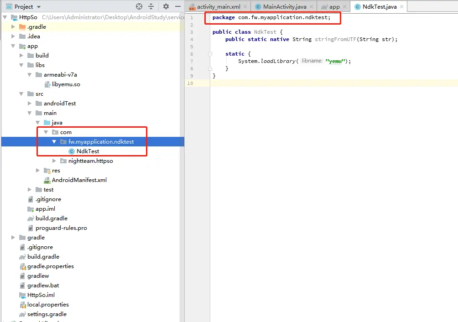Place caret on empty line 10
The width and height of the screenshot is (458, 322).
tap(334, 83)
